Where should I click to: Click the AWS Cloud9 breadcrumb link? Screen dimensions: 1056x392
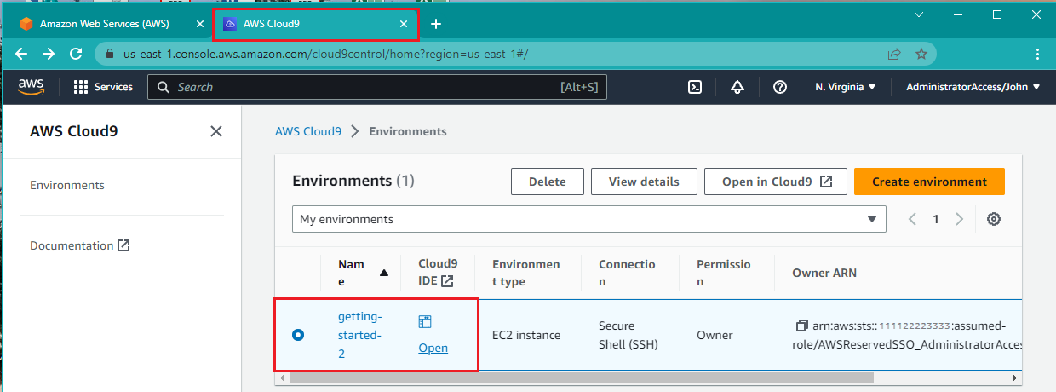308,131
